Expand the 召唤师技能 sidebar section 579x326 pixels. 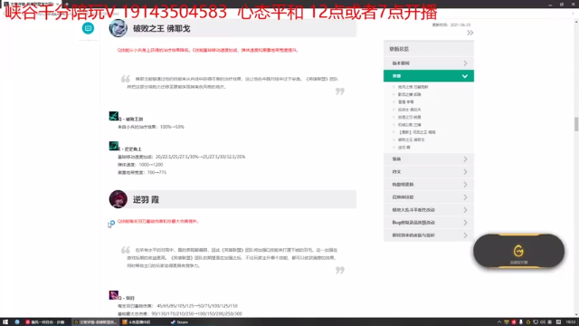click(429, 197)
